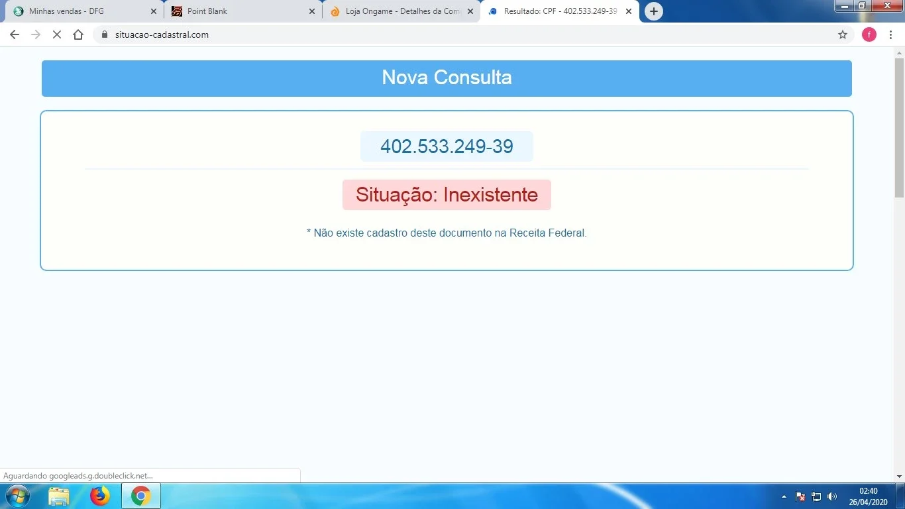
Task: Click the Situação: Inexistente status label
Action: coord(447,195)
